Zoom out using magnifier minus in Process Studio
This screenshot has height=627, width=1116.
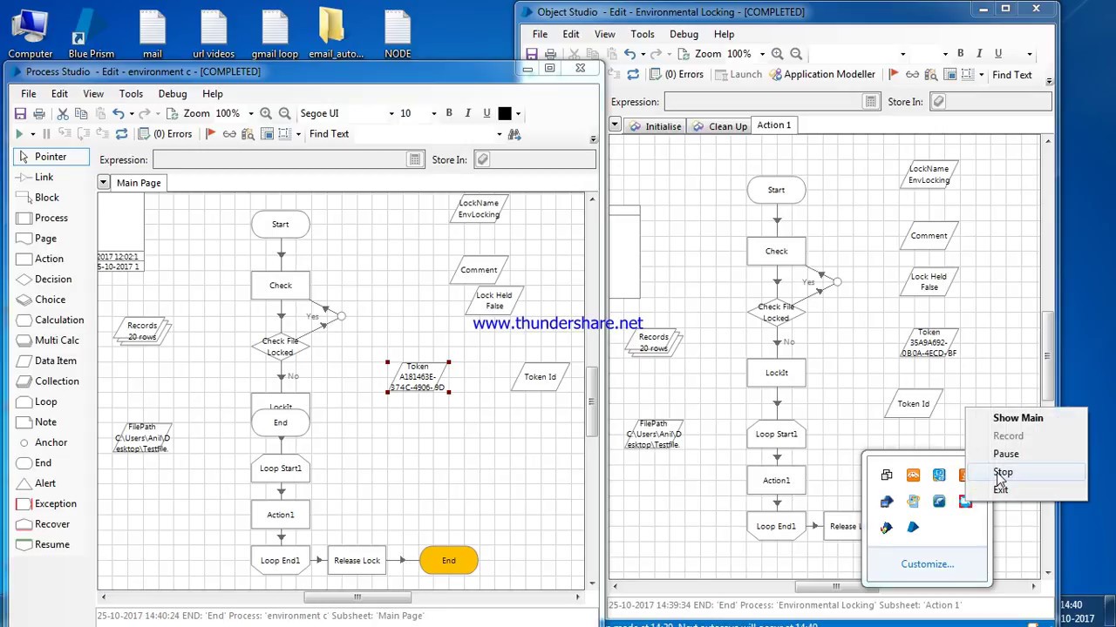tap(284, 113)
